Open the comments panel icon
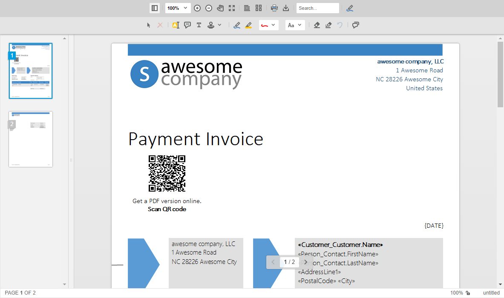Screen dimensions: 504x298 (x=355, y=25)
